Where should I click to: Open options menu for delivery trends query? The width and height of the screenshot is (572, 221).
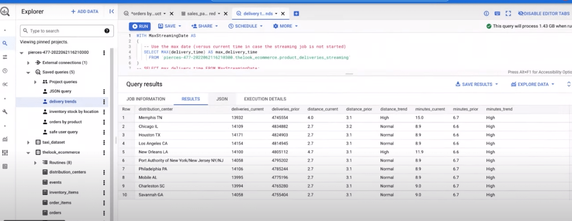point(104,102)
